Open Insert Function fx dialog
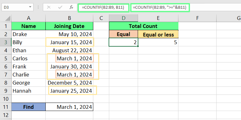241x120 pixels. [71, 7]
